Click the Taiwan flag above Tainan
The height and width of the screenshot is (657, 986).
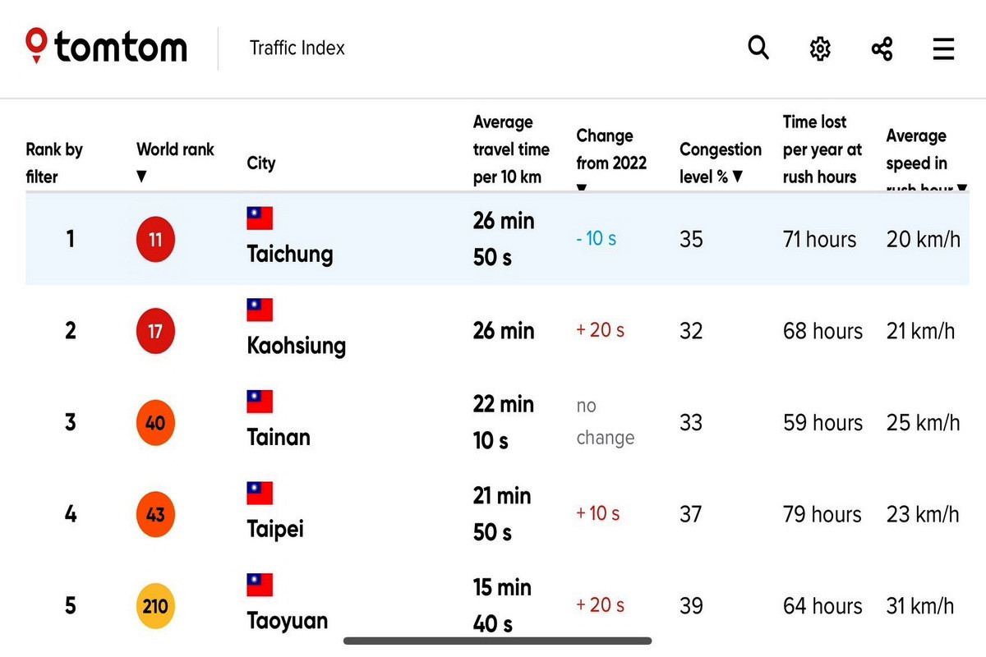[x=260, y=402]
